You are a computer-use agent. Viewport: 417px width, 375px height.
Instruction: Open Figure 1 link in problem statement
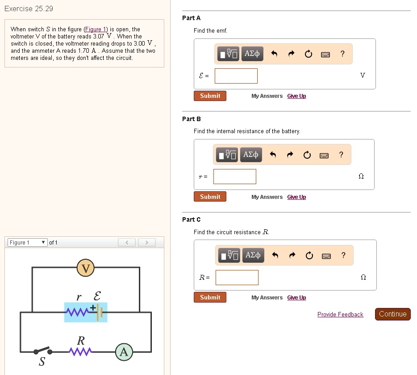96,29
